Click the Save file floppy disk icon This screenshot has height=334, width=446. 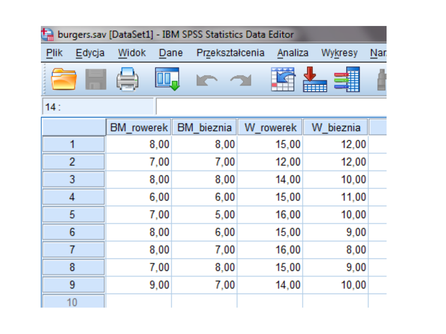(x=96, y=79)
